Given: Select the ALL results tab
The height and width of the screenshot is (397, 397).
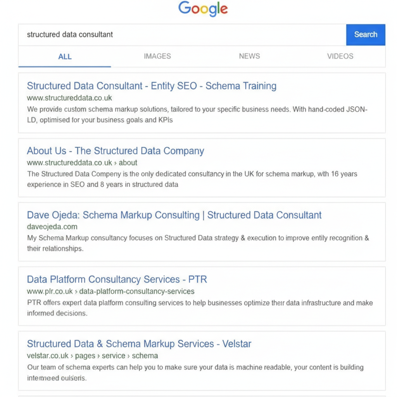Looking at the screenshot, I should pyautogui.click(x=65, y=56).
